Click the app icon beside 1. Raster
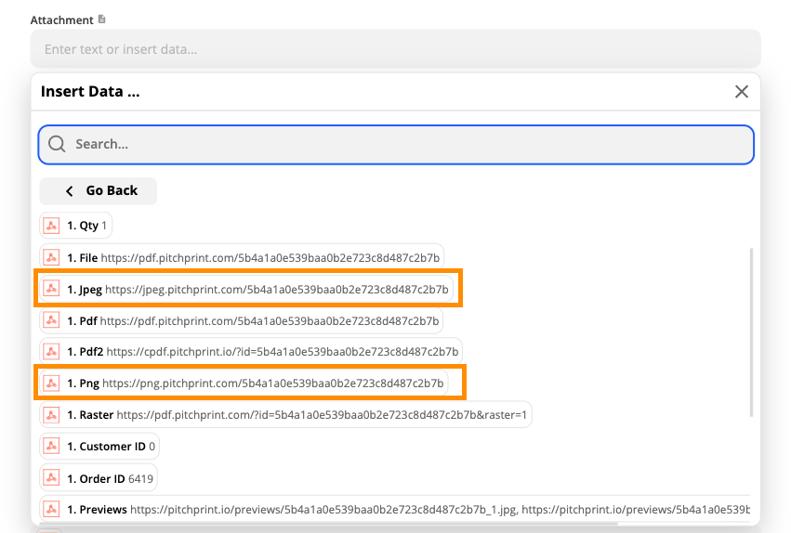791x533 pixels. [x=51, y=415]
